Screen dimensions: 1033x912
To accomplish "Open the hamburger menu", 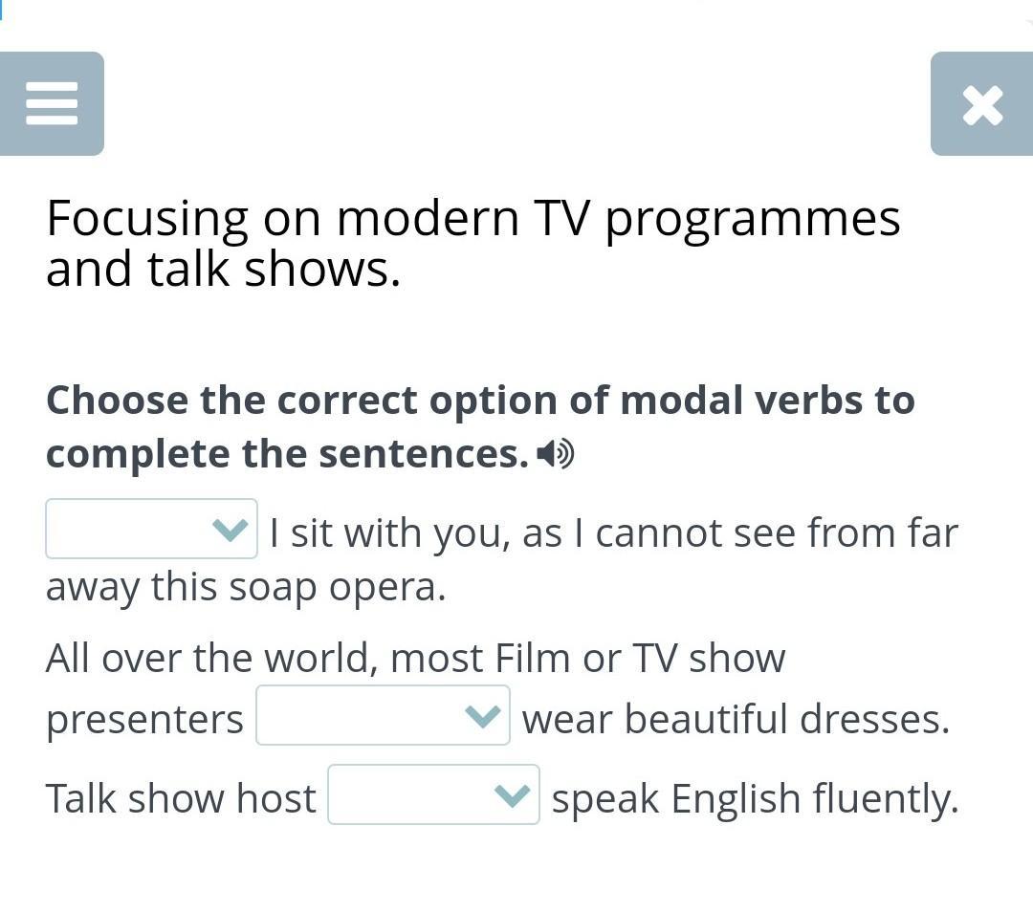I will pos(52,103).
